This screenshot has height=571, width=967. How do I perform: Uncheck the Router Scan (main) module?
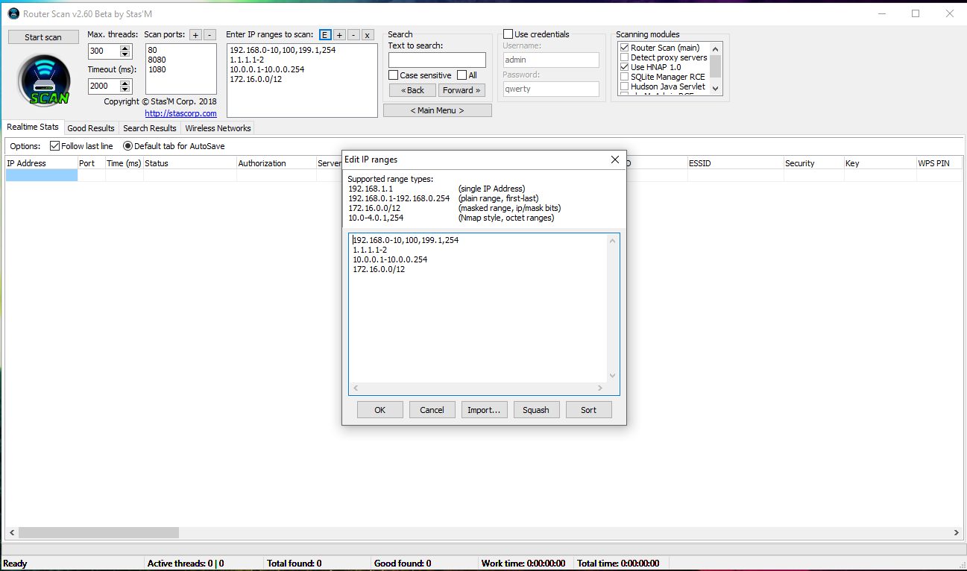625,48
